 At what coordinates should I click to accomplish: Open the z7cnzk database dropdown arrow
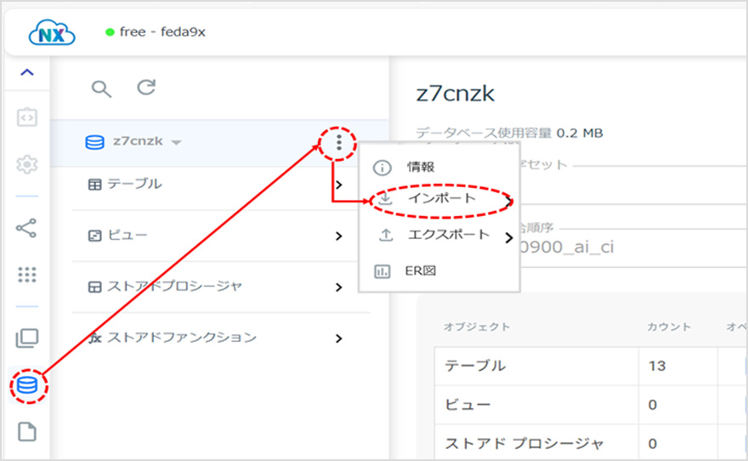point(177,142)
